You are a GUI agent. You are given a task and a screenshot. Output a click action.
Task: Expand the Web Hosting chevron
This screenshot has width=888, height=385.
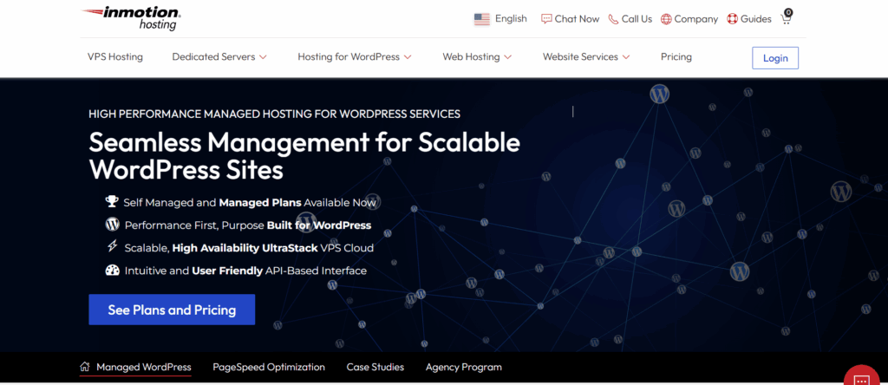coord(507,57)
